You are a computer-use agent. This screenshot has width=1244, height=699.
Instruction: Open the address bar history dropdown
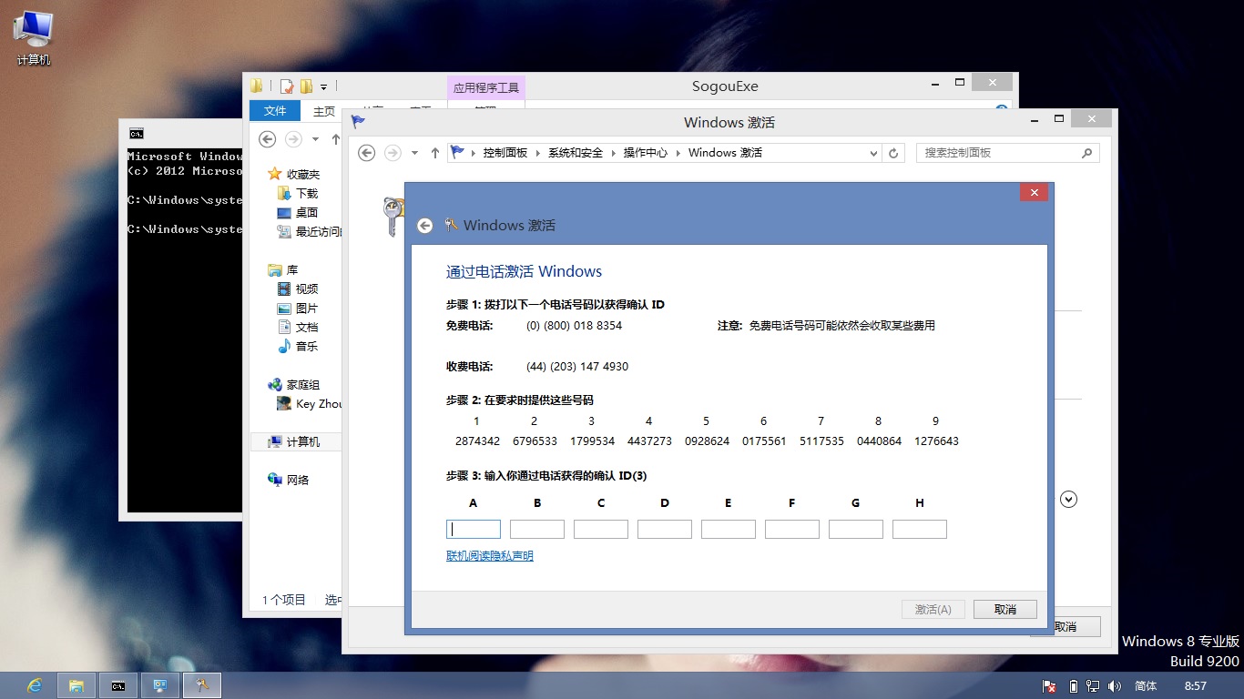tap(873, 153)
